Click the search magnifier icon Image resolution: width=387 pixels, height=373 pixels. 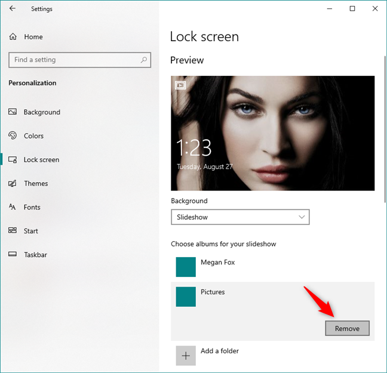[144, 60]
